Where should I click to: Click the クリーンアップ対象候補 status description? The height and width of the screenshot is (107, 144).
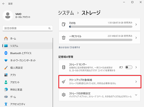(92, 83)
